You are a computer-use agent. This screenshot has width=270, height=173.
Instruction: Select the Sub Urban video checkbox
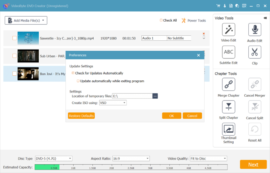tap(14, 56)
